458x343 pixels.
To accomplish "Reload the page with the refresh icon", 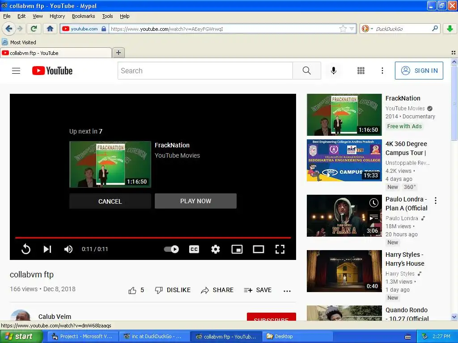I will tap(34, 29).
